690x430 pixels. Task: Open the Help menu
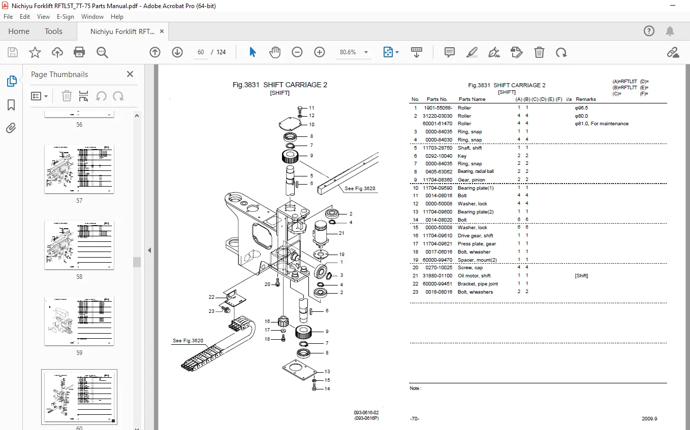pyautogui.click(x=117, y=17)
